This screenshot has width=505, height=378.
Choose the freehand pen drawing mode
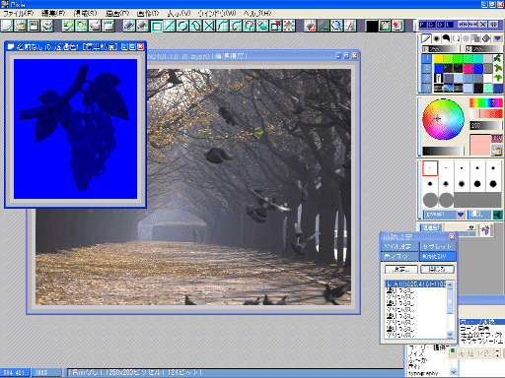[426, 38]
